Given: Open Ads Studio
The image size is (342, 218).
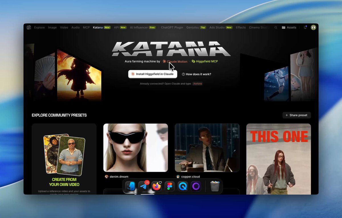Looking at the screenshot, I should pyautogui.click(x=221, y=28).
